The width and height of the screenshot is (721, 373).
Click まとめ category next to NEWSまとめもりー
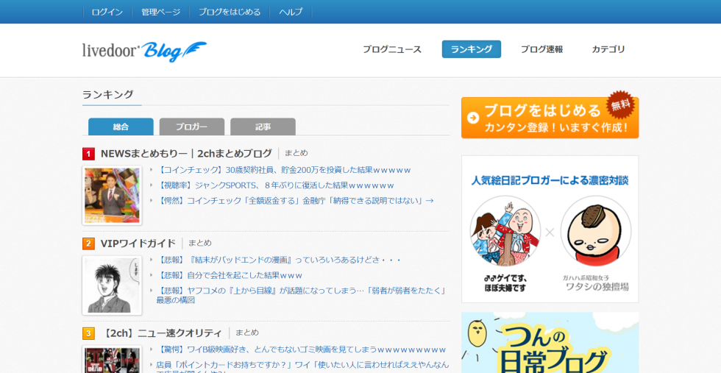click(296, 153)
